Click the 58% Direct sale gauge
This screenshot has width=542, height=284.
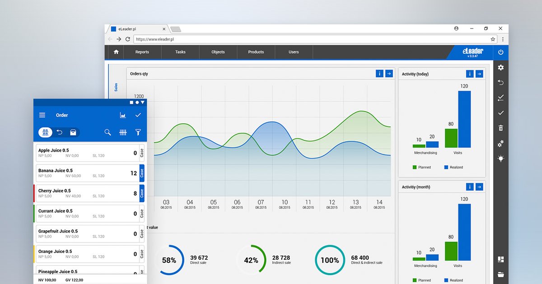[x=169, y=260]
